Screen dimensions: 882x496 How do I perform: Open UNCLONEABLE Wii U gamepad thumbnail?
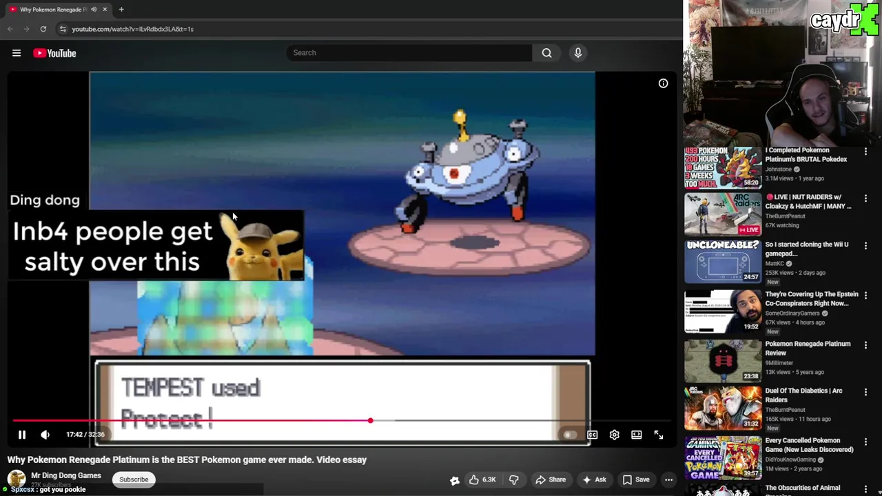click(723, 261)
